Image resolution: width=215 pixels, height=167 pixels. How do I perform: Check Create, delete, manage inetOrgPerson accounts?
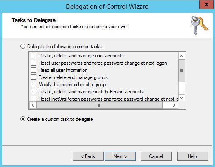click(34, 92)
